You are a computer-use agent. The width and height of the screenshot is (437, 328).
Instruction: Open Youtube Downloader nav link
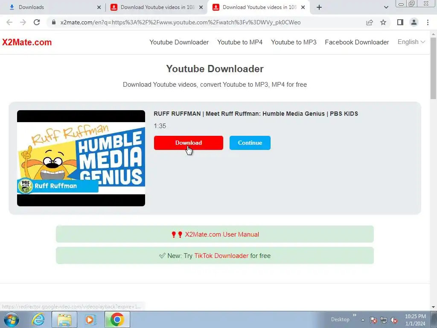point(179,42)
